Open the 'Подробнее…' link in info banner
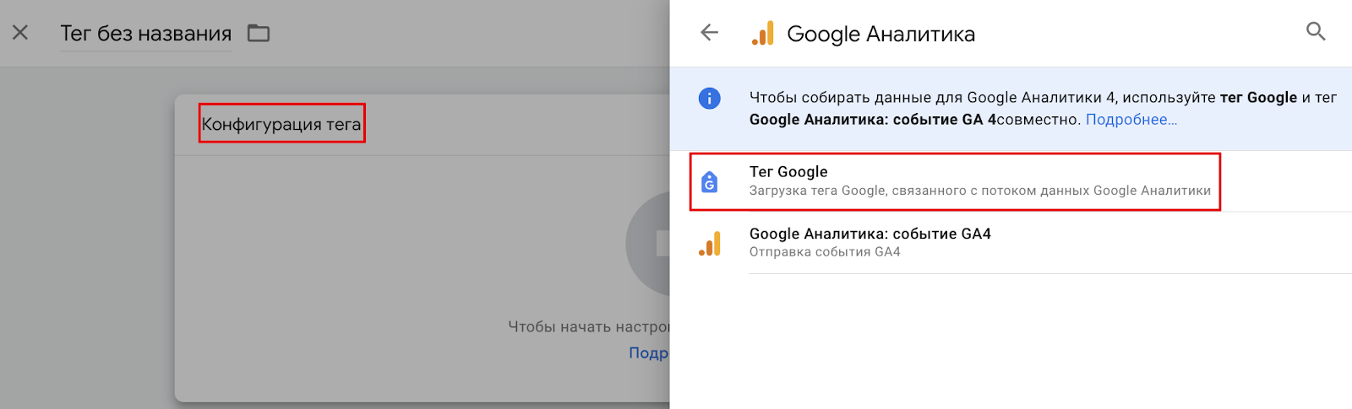 (1131, 120)
